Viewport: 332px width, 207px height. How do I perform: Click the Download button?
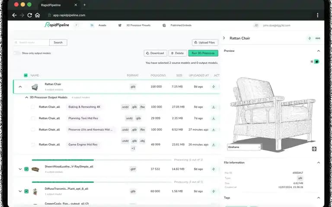tap(156, 53)
